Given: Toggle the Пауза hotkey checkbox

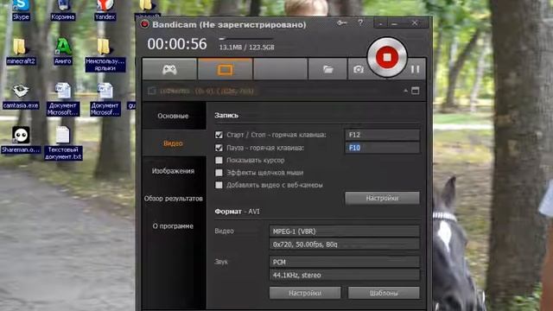Looking at the screenshot, I should 219,148.
